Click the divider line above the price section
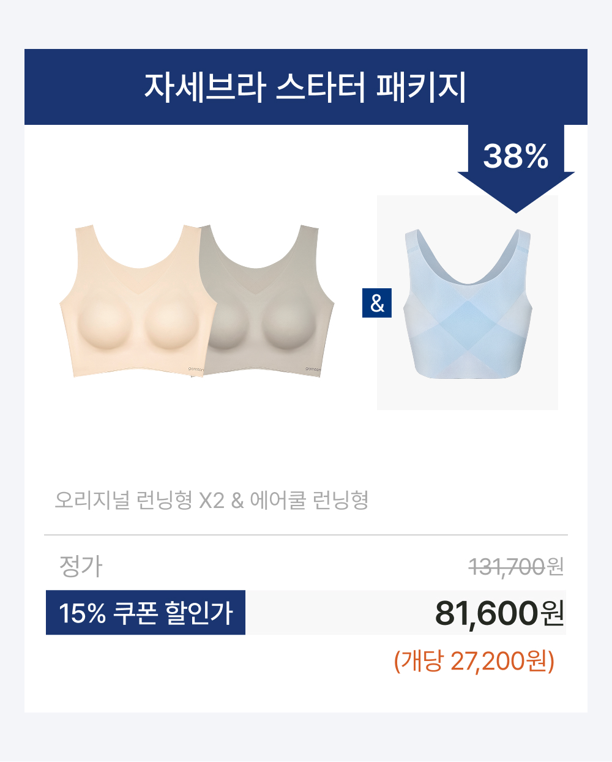 pyautogui.click(x=306, y=535)
